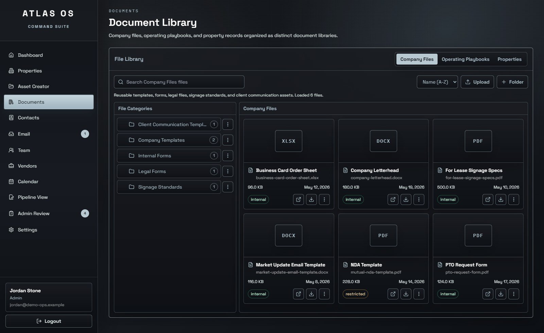The height and width of the screenshot is (333, 544).
Task: Open options menu for Company Templates folder
Action: click(x=228, y=140)
